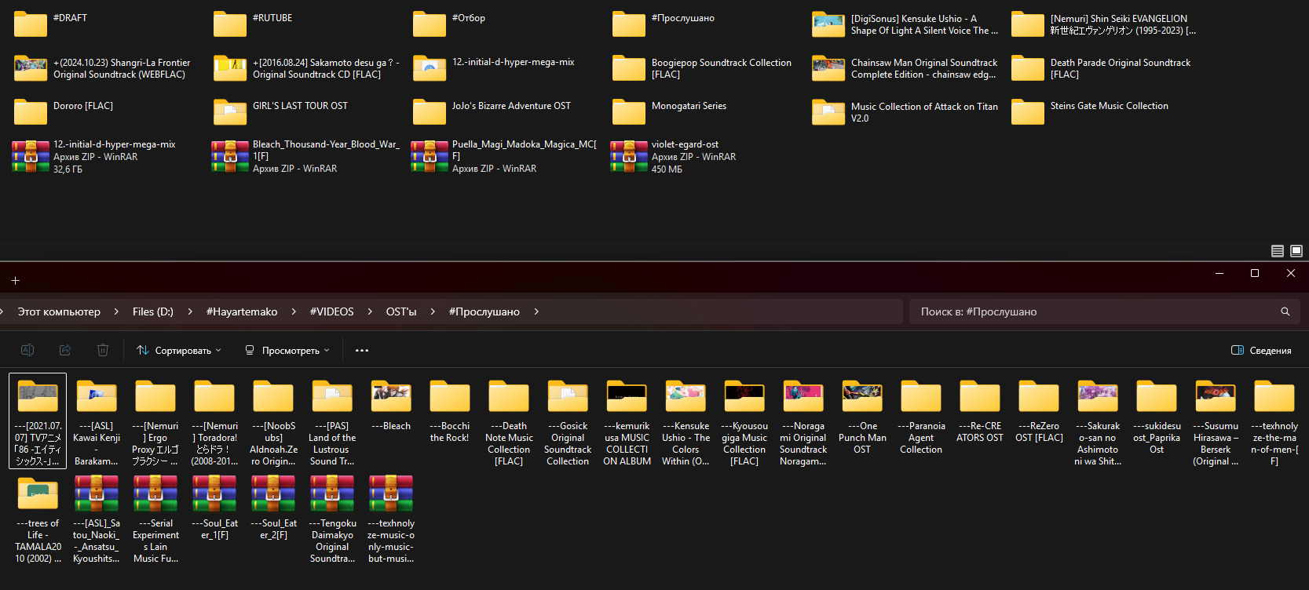Open the Soul_Eater_2[F] WinRAR archive
Screen dimensions: 1309x590
(x=273, y=494)
